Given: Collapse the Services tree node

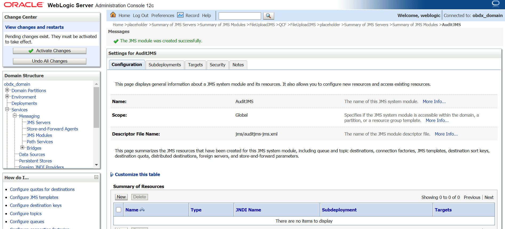Looking at the screenshot, I should point(7,109).
